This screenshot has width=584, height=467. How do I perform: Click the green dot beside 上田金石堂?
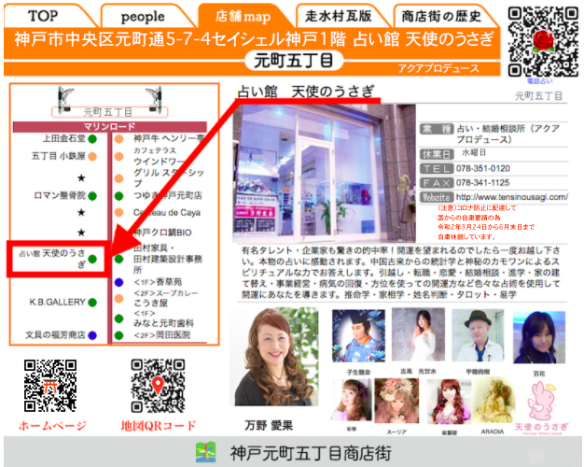93,138
